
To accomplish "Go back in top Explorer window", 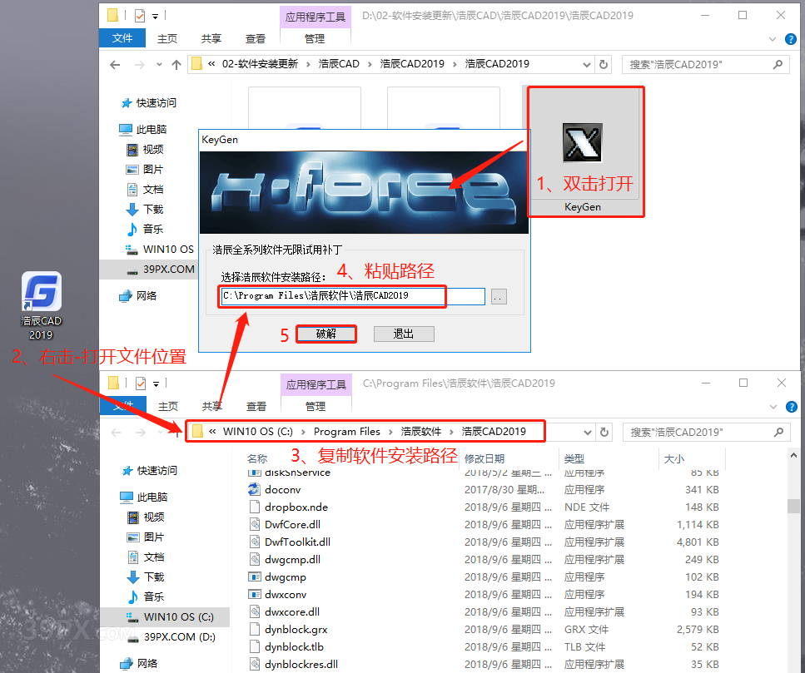I will point(115,65).
